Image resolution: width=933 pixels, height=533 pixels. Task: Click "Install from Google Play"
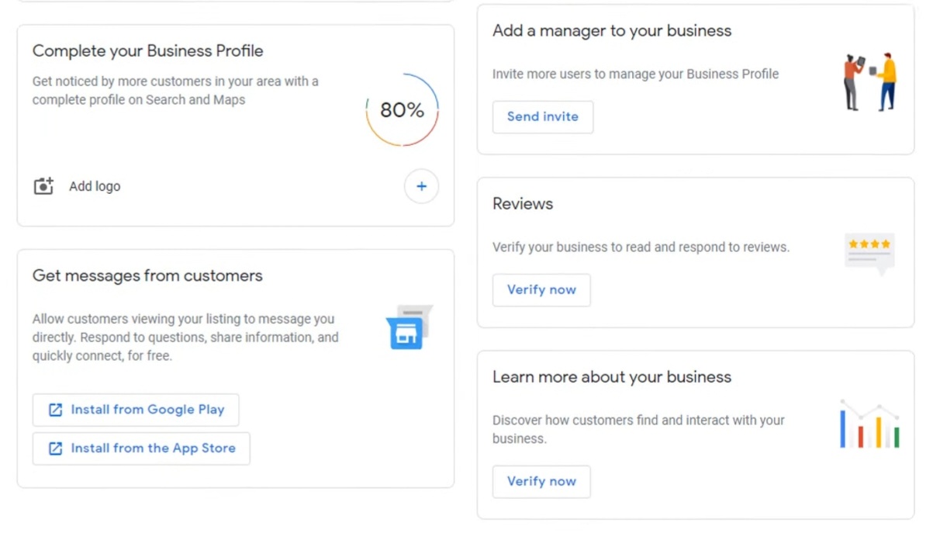click(136, 410)
